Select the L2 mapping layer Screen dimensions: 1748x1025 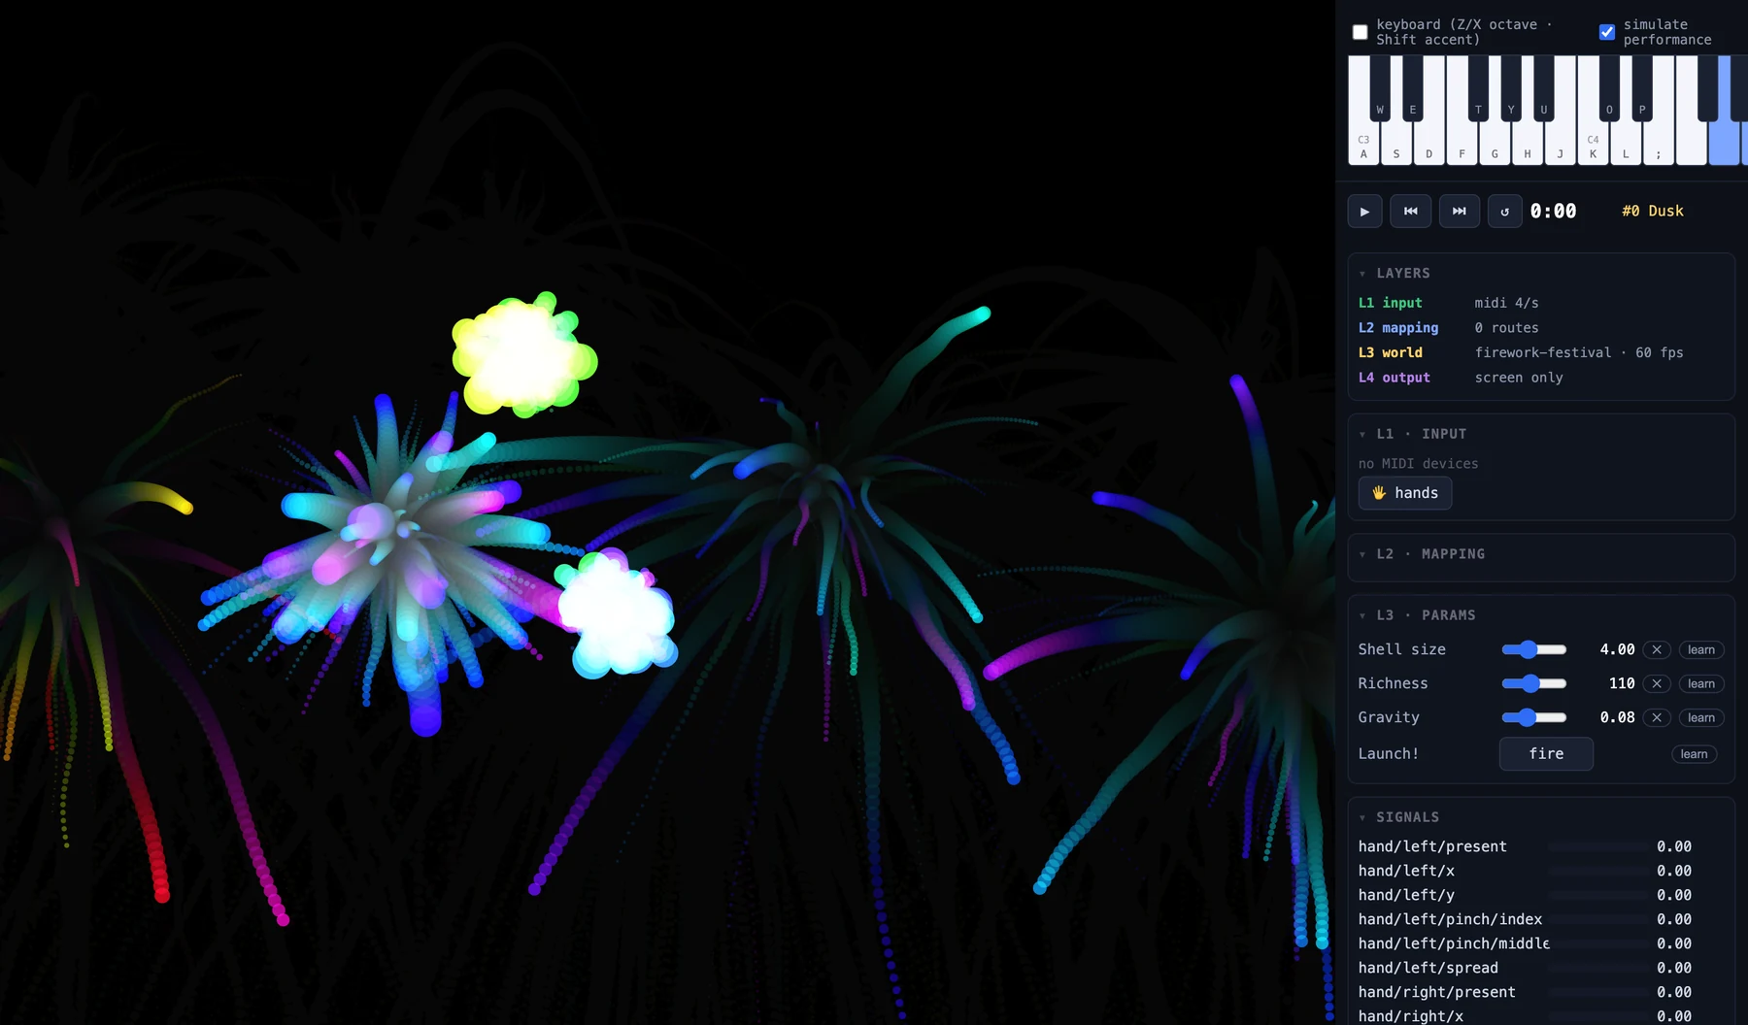tap(1398, 328)
